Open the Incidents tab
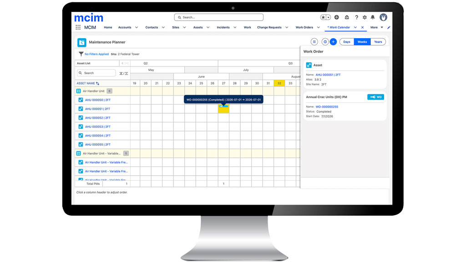Viewport: 466px width, 262px height. coord(223,27)
